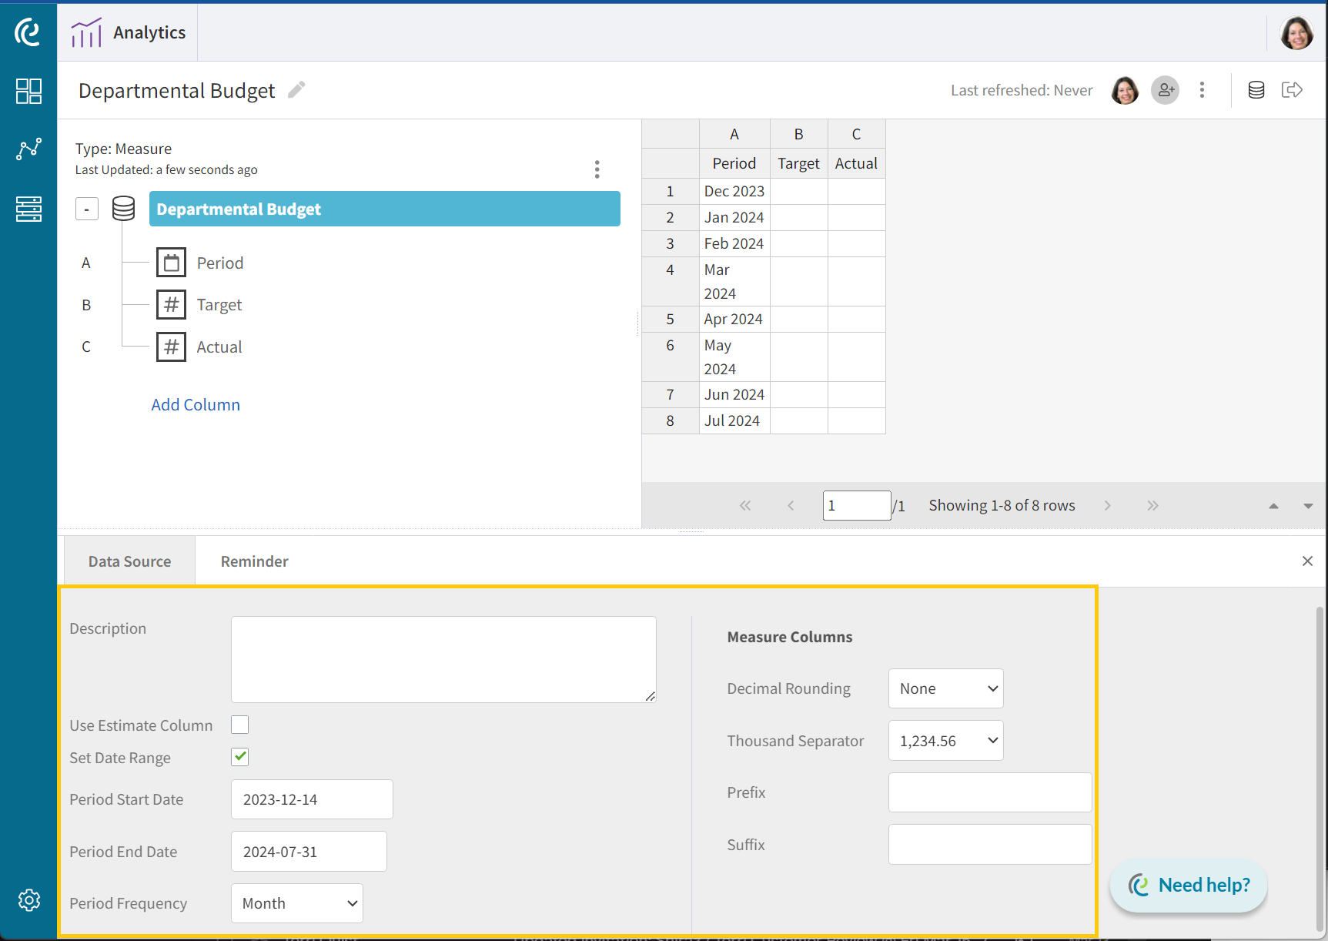Open the Decimal Rounding dropdown
The image size is (1328, 941).
coord(945,688)
